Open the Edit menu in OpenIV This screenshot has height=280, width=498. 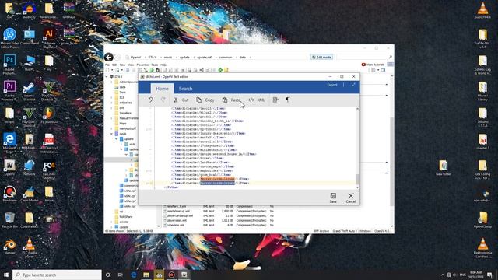coord(114,65)
